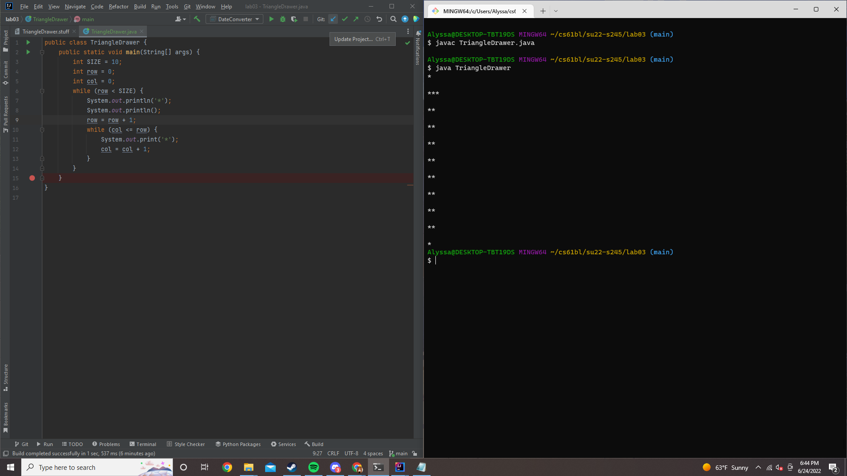Run the DateConverter configuration

271,19
